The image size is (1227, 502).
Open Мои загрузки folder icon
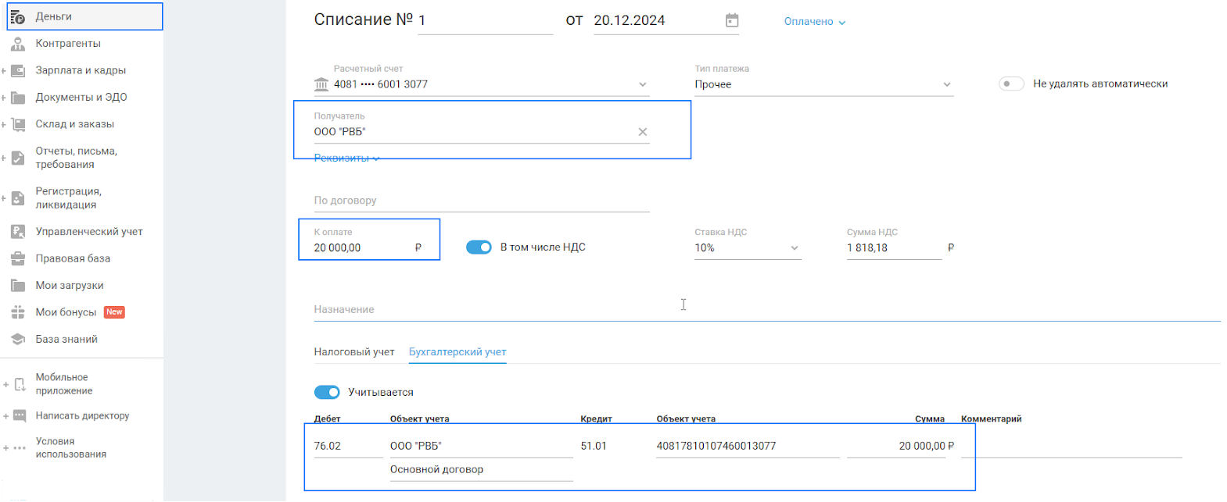coord(18,286)
